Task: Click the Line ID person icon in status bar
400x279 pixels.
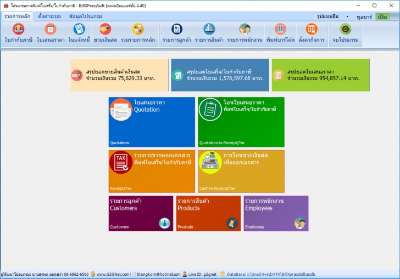Action: coord(185,274)
